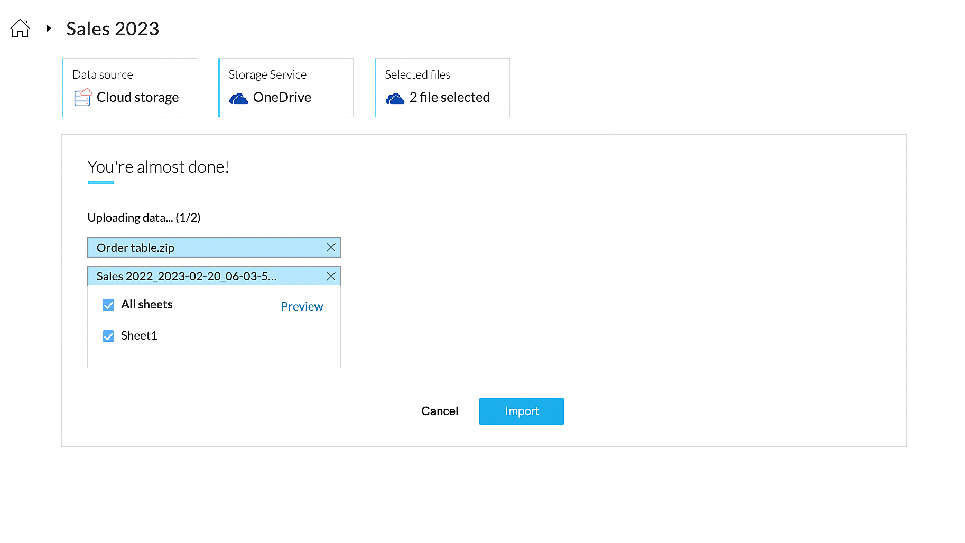Open the Storage Service step card
Screen dimensions: 965x543
(286, 88)
